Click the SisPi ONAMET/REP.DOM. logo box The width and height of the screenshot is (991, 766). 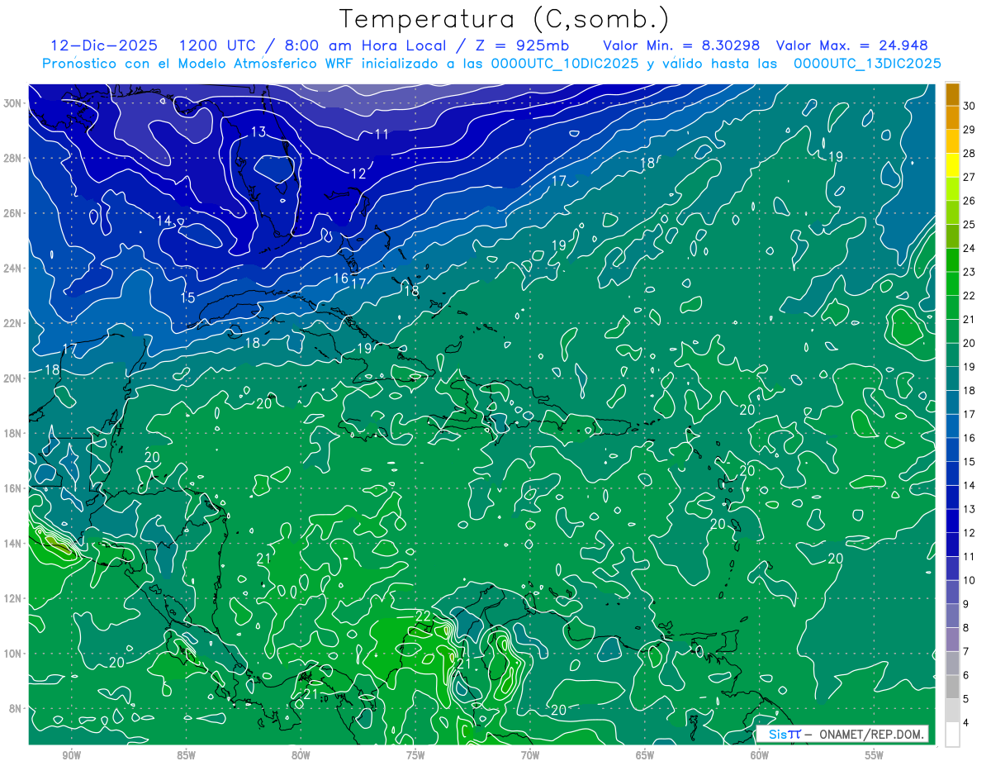[x=842, y=734]
